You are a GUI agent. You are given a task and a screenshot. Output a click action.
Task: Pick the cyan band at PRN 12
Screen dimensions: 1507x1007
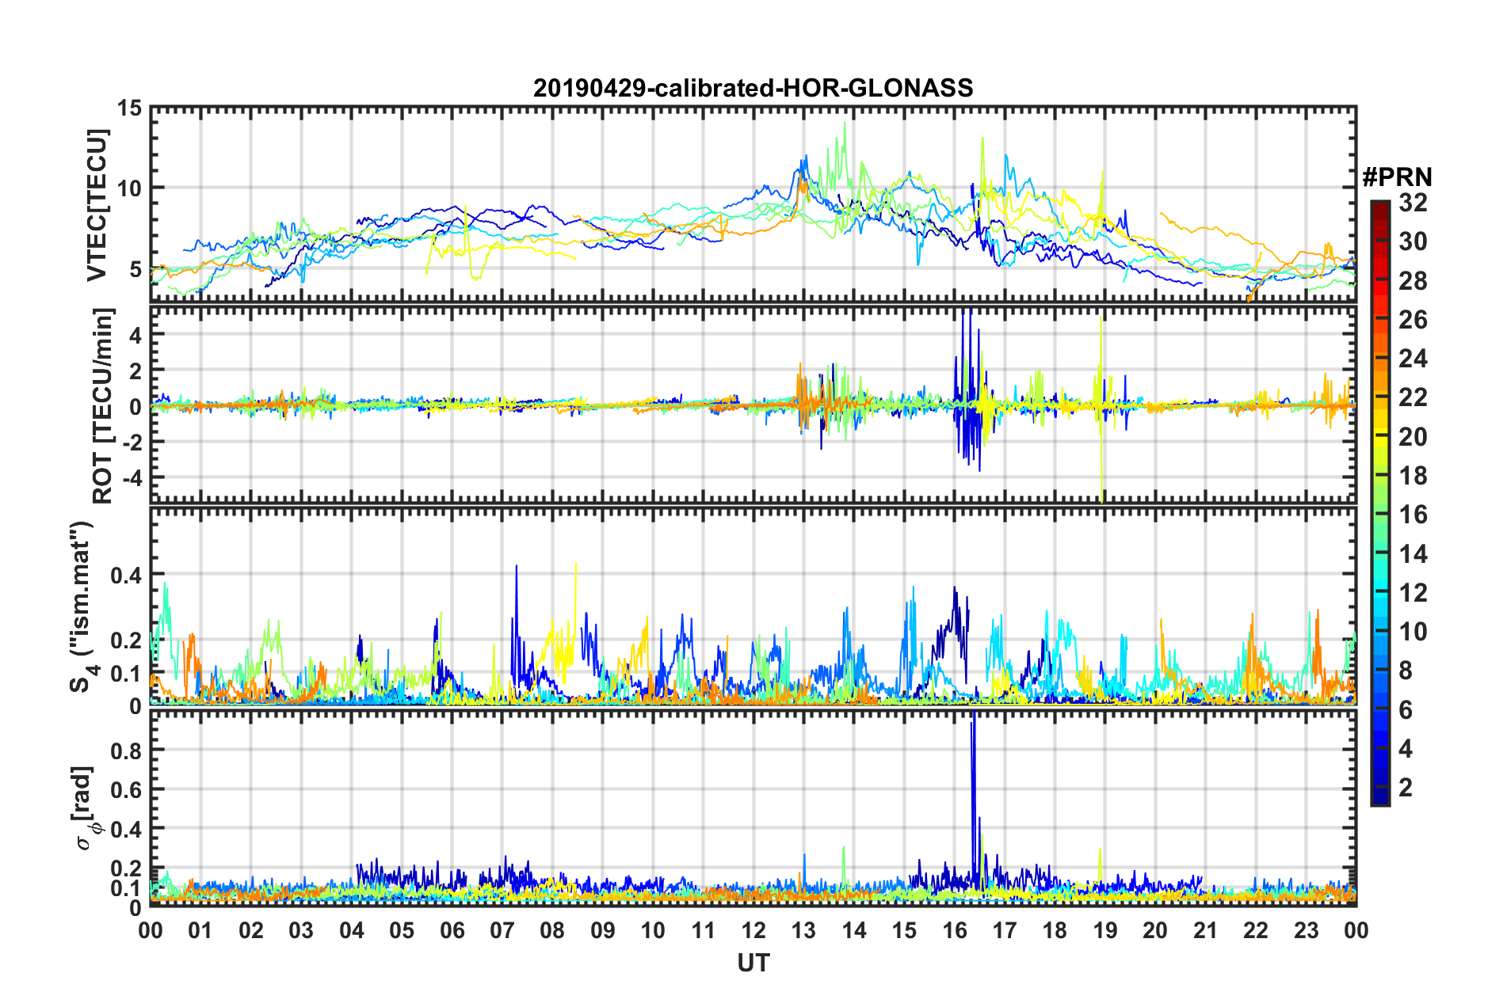1379,592
